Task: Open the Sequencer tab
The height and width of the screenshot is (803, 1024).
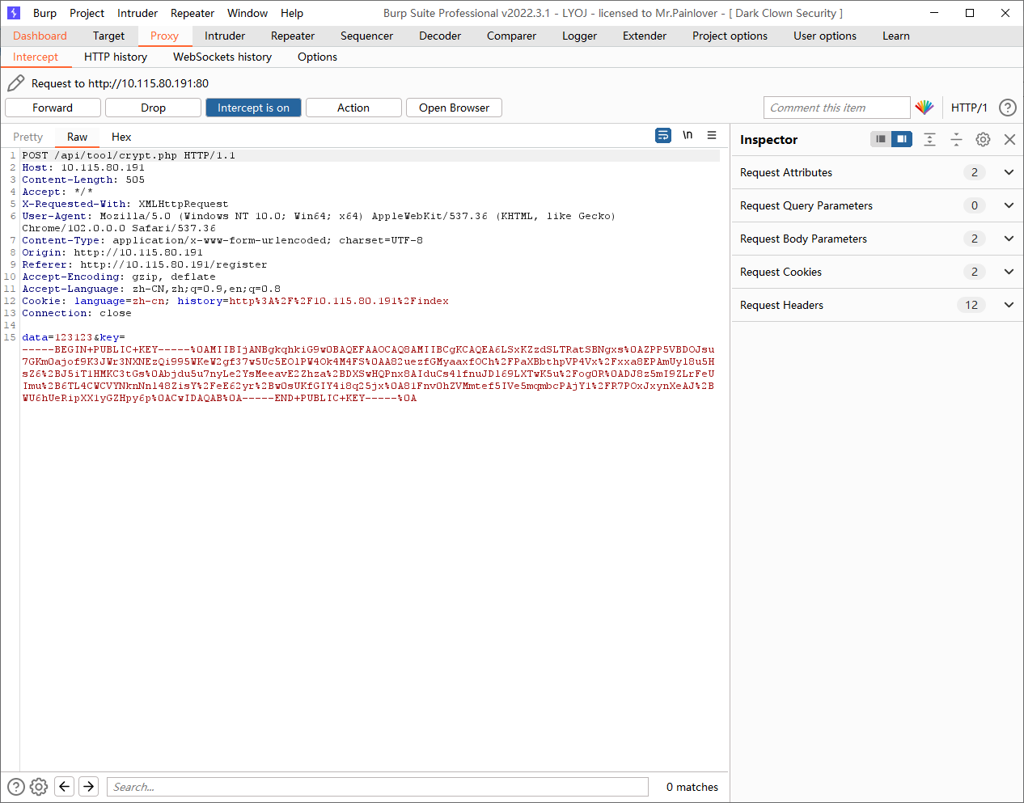Action: click(x=366, y=36)
